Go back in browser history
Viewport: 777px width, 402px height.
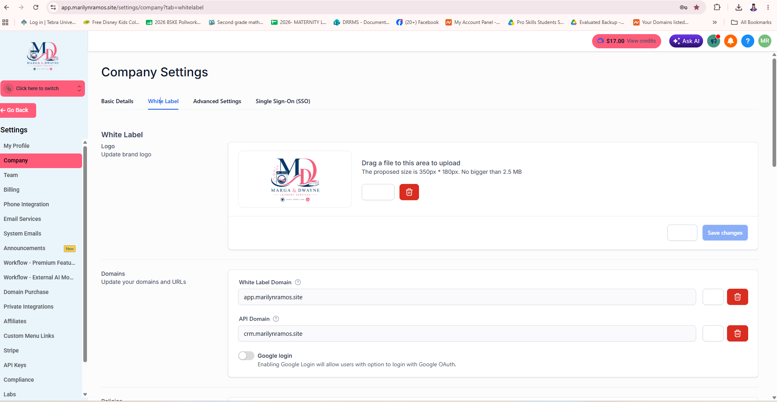(x=7, y=7)
